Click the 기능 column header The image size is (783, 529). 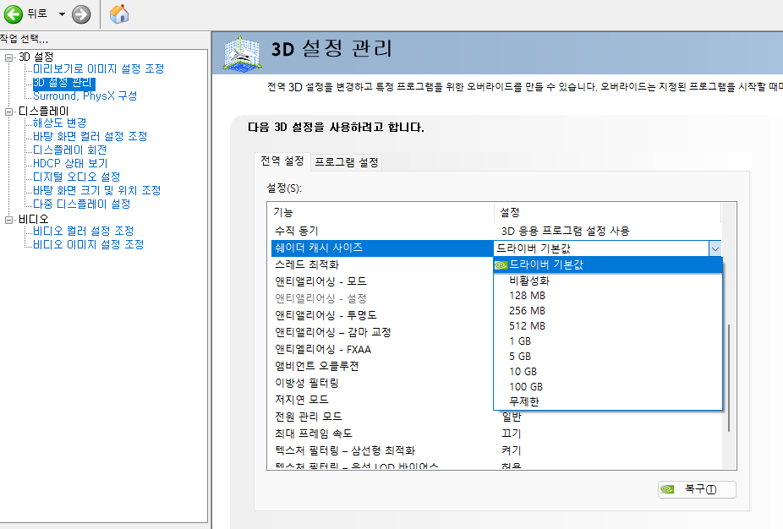point(382,213)
